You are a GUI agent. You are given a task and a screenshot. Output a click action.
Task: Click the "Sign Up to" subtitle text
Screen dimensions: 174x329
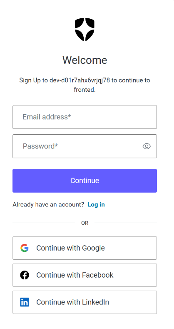(33, 80)
